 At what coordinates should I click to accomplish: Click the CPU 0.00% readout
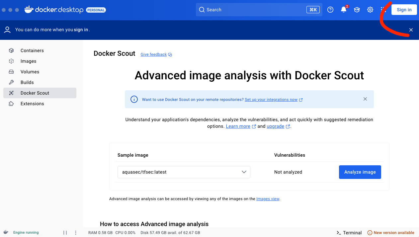click(126, 233)
